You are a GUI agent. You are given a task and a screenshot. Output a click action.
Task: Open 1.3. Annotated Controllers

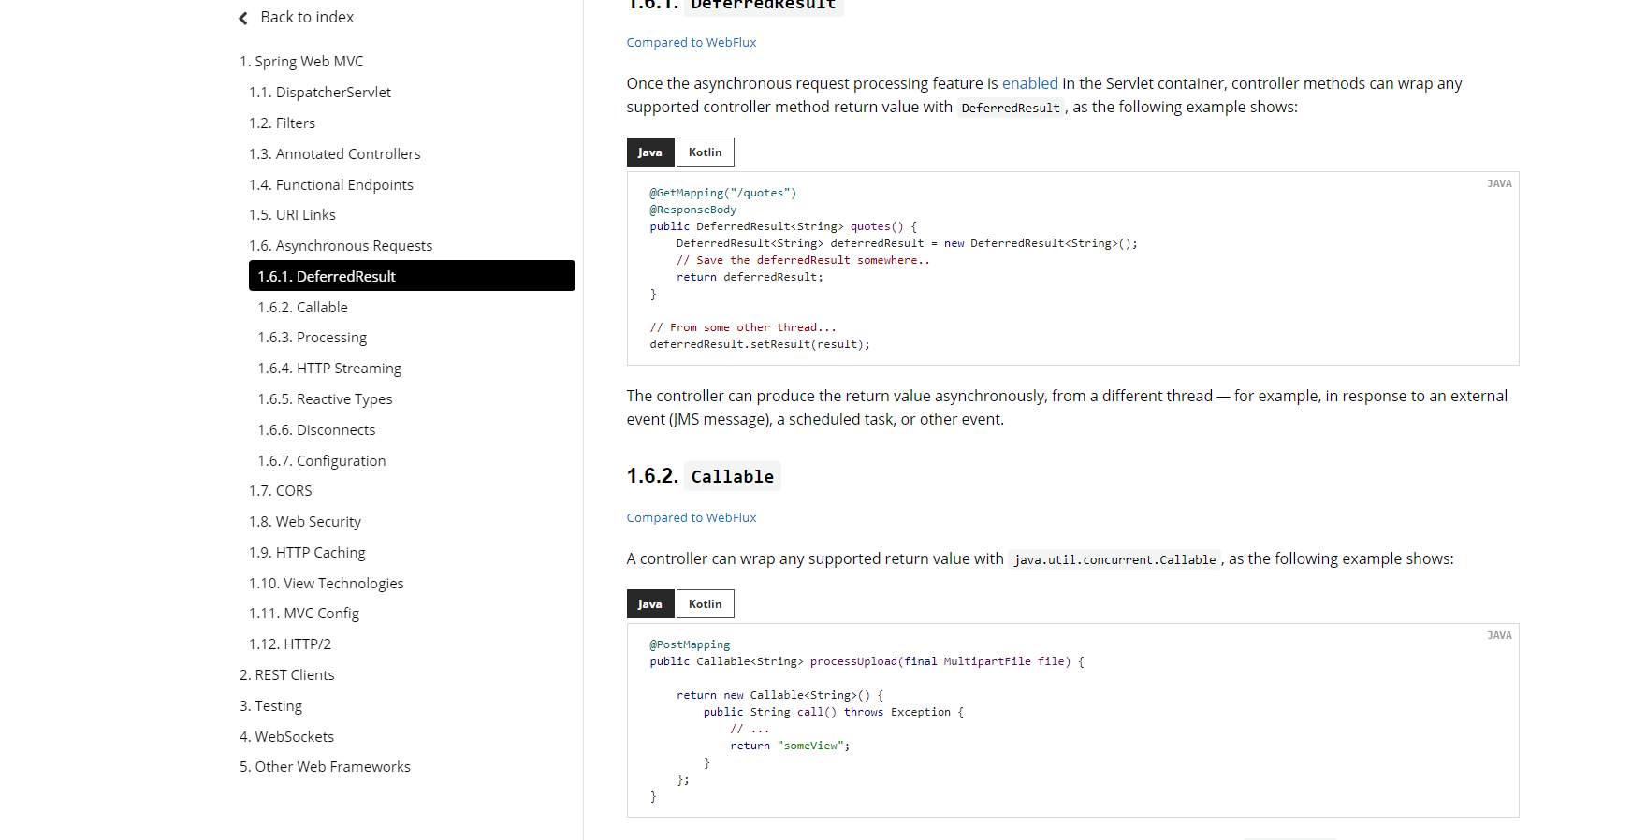point(335,154)
